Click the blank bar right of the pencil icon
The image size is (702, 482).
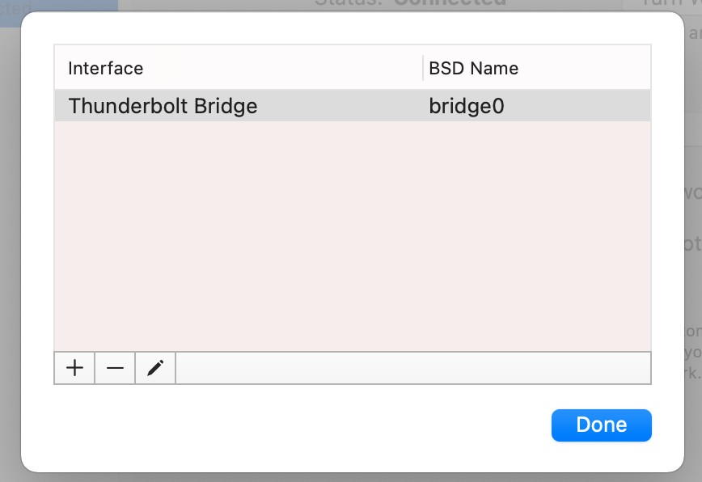[x=412, y=368]
